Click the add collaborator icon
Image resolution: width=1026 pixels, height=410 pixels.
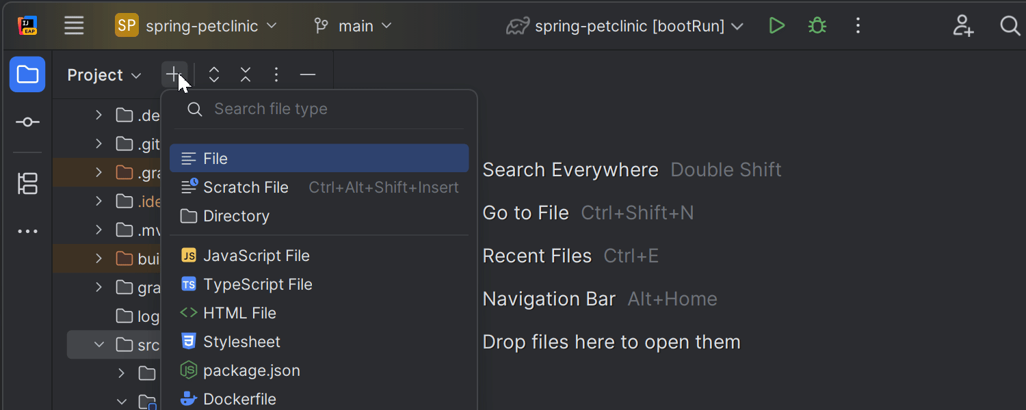coord(963,26)
